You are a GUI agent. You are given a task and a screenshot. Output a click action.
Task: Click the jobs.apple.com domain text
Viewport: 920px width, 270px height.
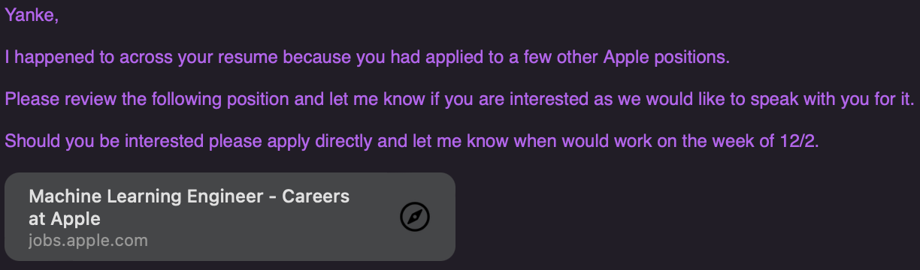[x=88, y=241]
